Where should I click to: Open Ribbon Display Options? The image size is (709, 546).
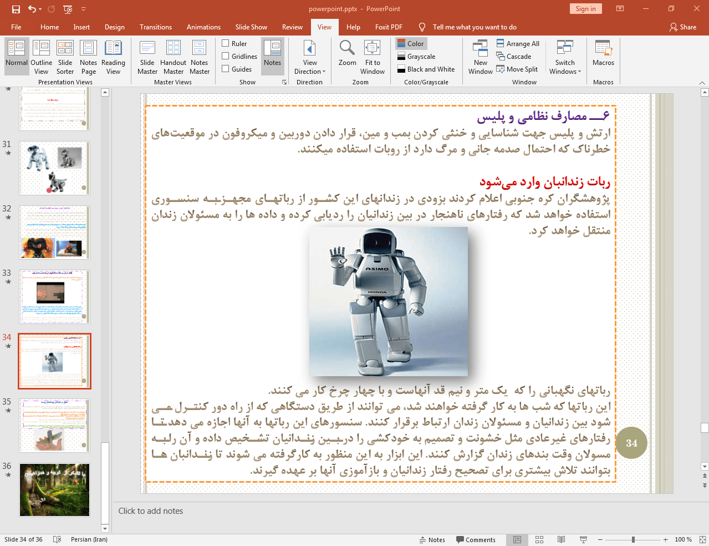[x=620, y=9]
